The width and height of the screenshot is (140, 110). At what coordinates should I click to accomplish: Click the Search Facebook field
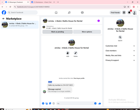(x=22, y=13)
